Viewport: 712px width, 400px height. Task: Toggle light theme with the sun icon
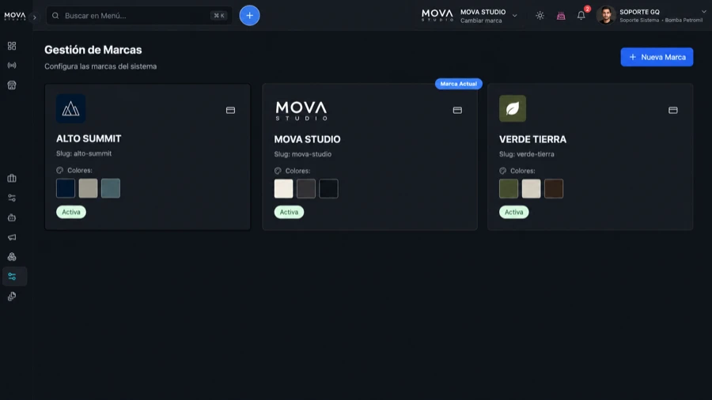(540, 16)
